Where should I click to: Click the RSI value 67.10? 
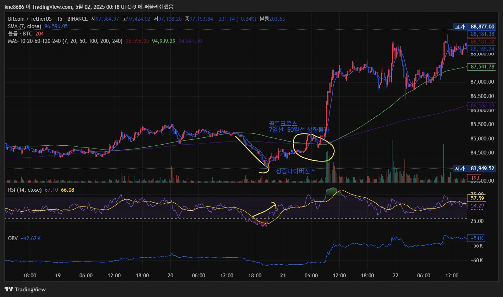tap(51, 190)
